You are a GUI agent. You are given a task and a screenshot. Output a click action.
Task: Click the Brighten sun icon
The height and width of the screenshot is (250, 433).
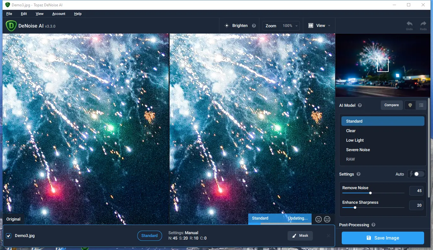tap(227, 26)
